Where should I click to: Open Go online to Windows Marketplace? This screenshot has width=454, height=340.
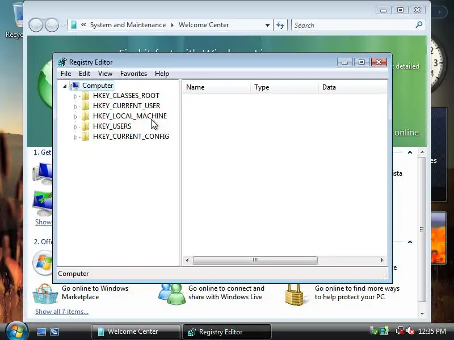point(95,292)
